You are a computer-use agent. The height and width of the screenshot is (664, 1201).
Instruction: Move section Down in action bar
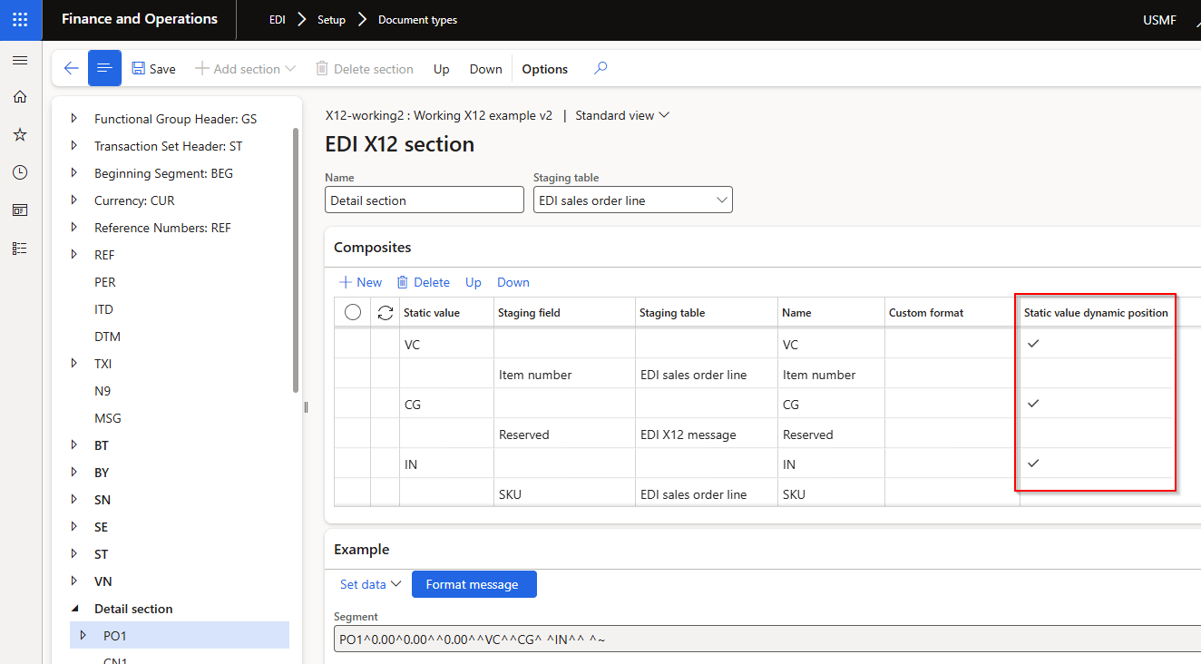(486, 69)
